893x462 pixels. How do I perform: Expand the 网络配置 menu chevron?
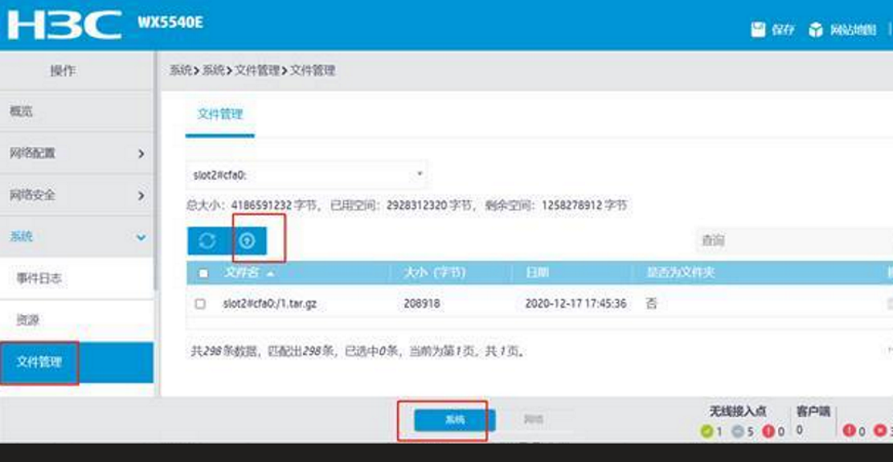pyautogui.click(x=141, y=153)
